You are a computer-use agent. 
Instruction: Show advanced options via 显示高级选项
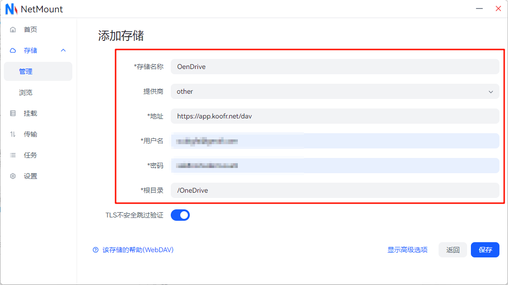pyautogui.click(x=408, y=250)
